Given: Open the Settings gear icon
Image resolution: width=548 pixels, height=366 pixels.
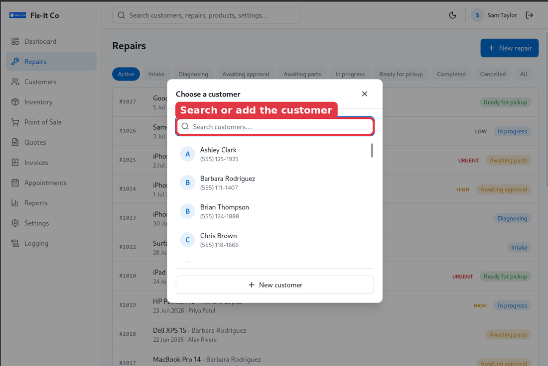Looking at the screenshot, I should click(15, 223).
